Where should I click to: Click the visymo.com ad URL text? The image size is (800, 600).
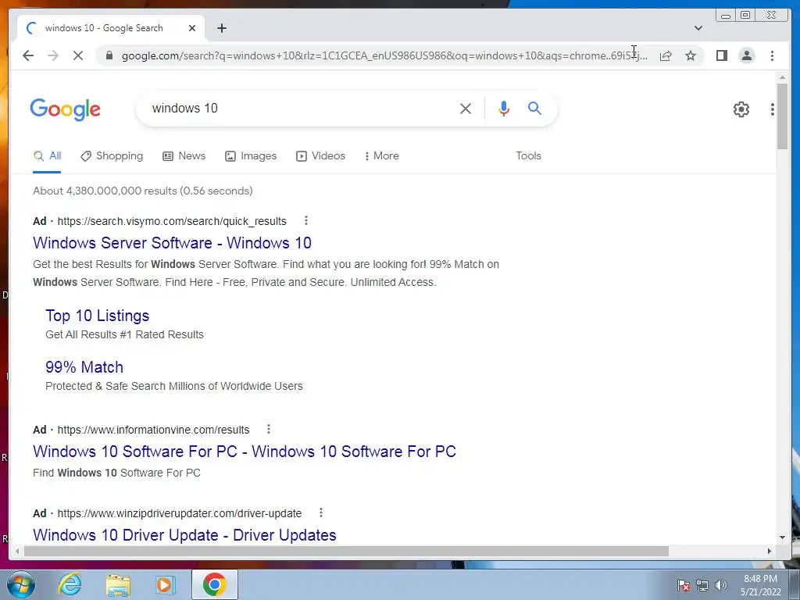coord(172,221)
